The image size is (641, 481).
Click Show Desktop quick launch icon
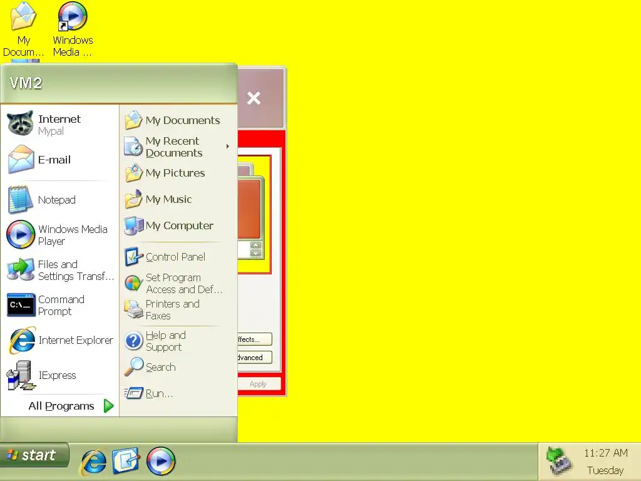[x=126, y=460]
